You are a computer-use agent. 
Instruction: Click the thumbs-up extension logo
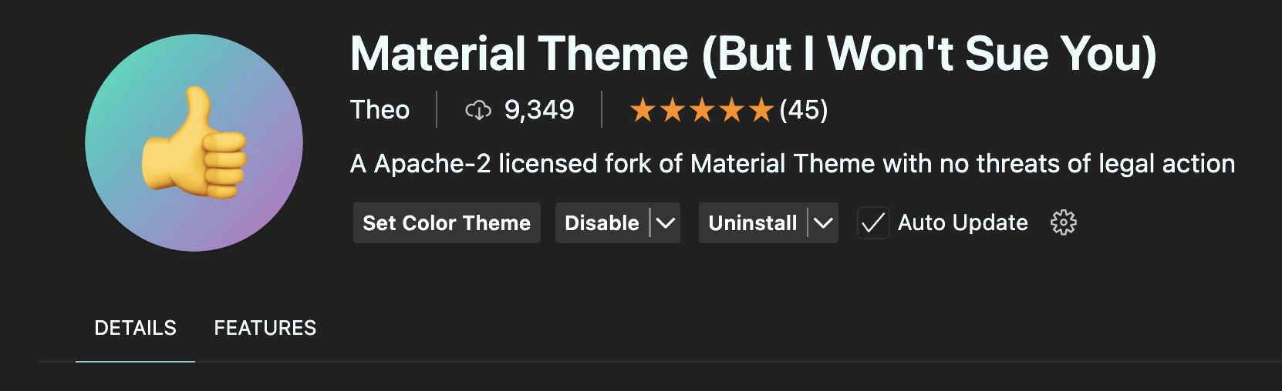194,142
